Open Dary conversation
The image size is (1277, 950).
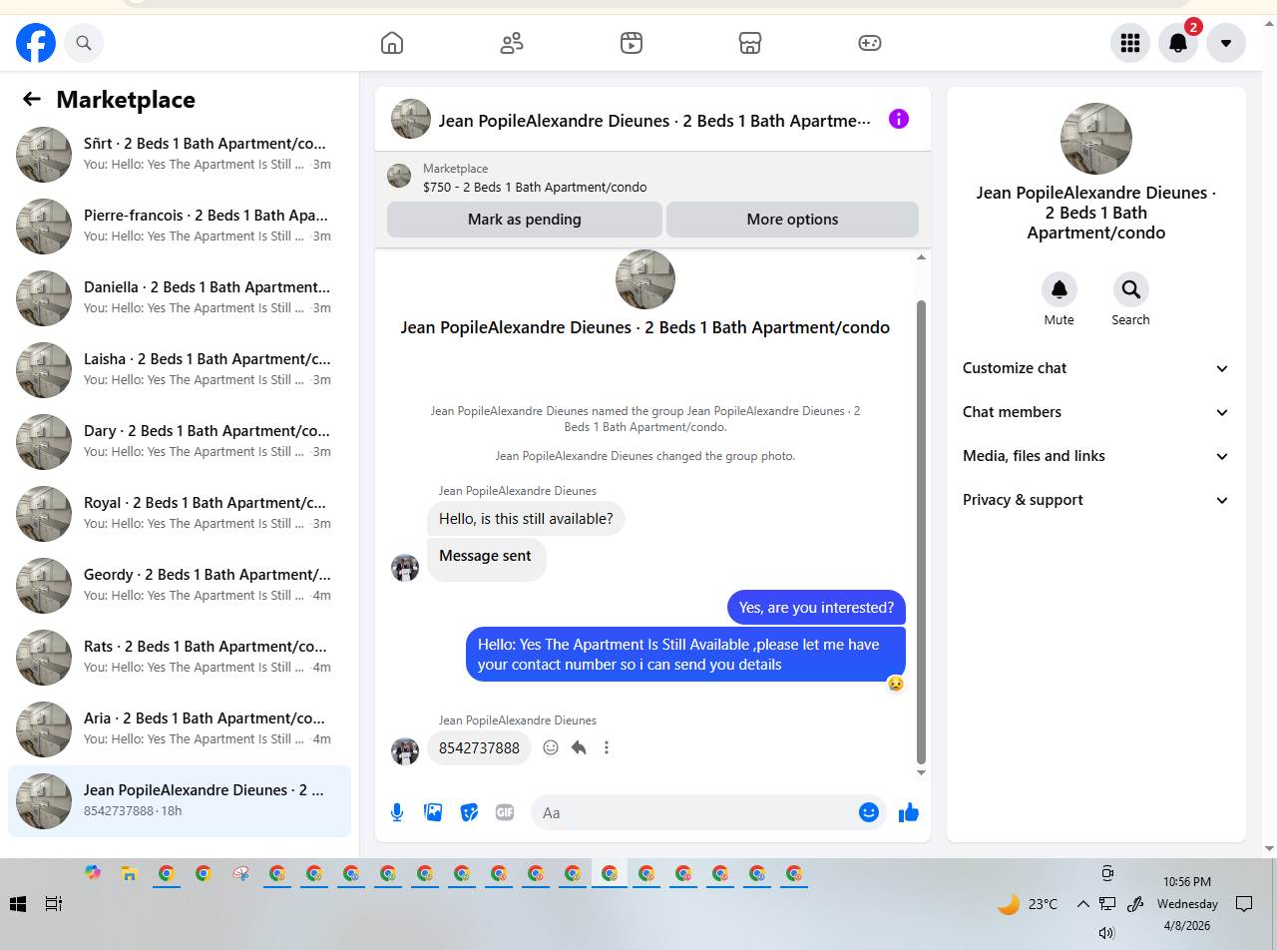pyautogui.click(x=180, y=442)
